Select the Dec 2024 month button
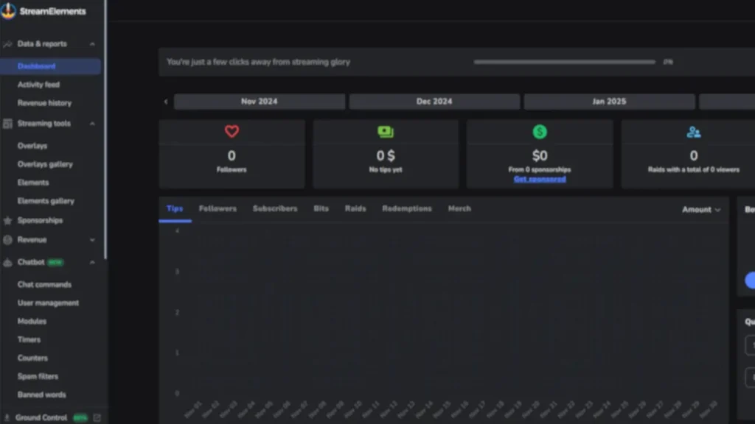 (434, 102)
